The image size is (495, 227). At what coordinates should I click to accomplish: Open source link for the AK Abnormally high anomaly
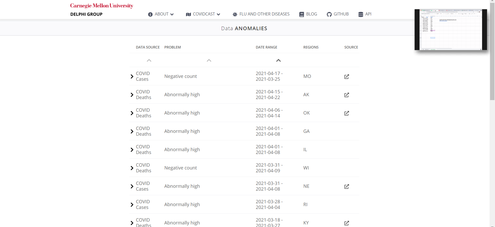click(x=347, y=95)
